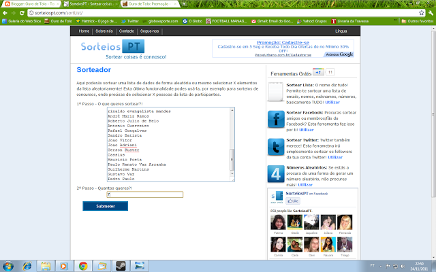
Task: Click the Números Aleatórios number 4 icon
Action: click(x=277, y=175)
